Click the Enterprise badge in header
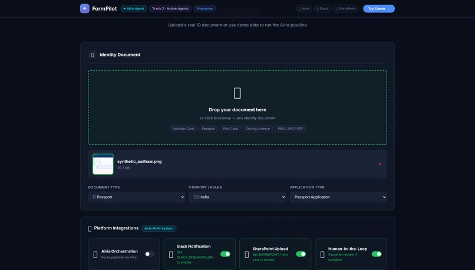Screen dimensions: 475x270 pyautogui.click(x=204, y=8)
